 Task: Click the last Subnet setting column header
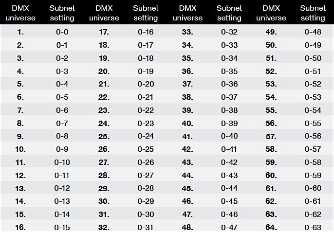(313, 13)
